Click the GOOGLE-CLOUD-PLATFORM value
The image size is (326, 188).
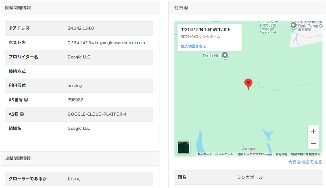pyautogui.click(x=97, y=114)
